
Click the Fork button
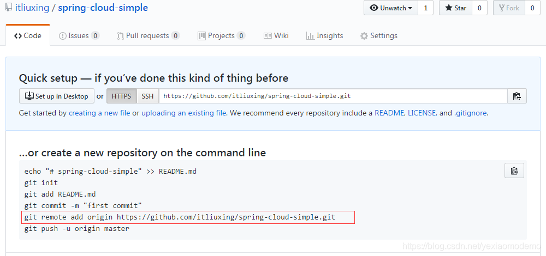(509, 8)
